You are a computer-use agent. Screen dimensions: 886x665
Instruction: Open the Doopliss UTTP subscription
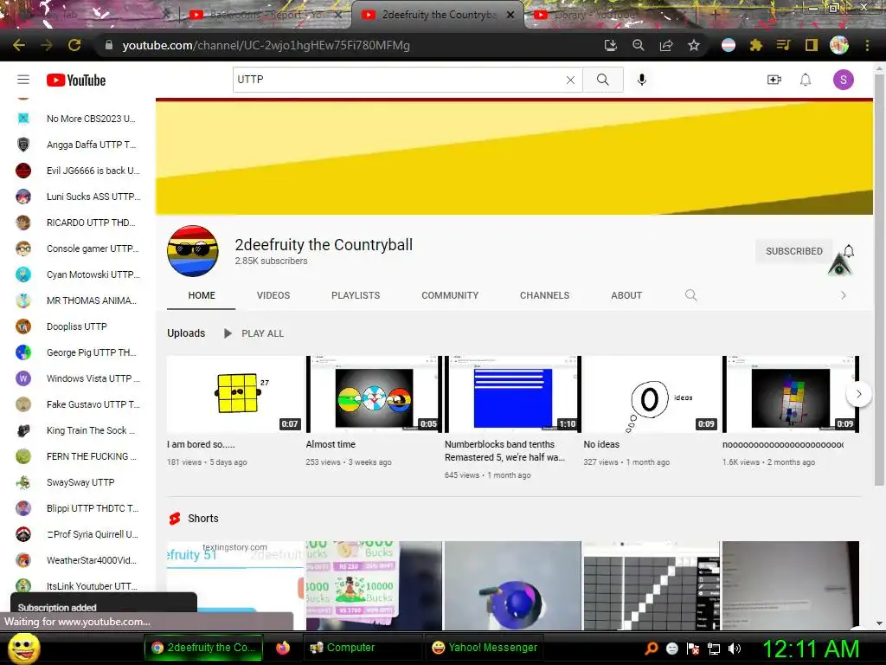pos(77,326)
